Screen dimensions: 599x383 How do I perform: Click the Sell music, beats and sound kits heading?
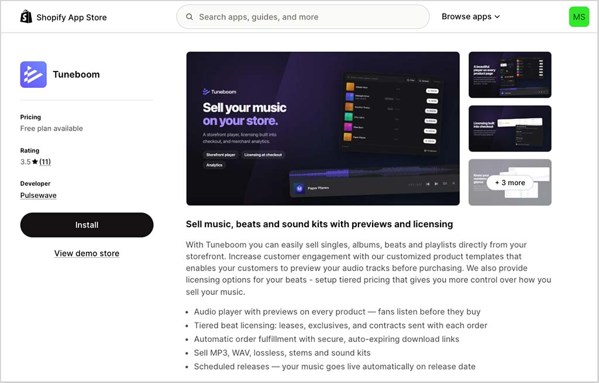click(x=319, y=224)
